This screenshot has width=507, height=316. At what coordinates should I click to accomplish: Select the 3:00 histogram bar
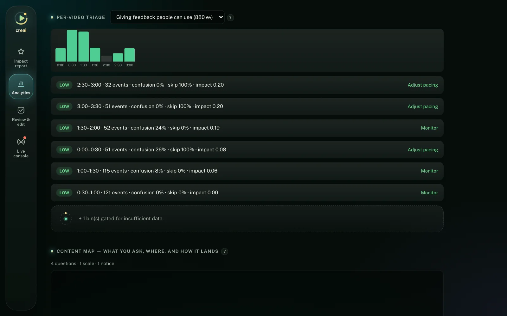point(130,55)
